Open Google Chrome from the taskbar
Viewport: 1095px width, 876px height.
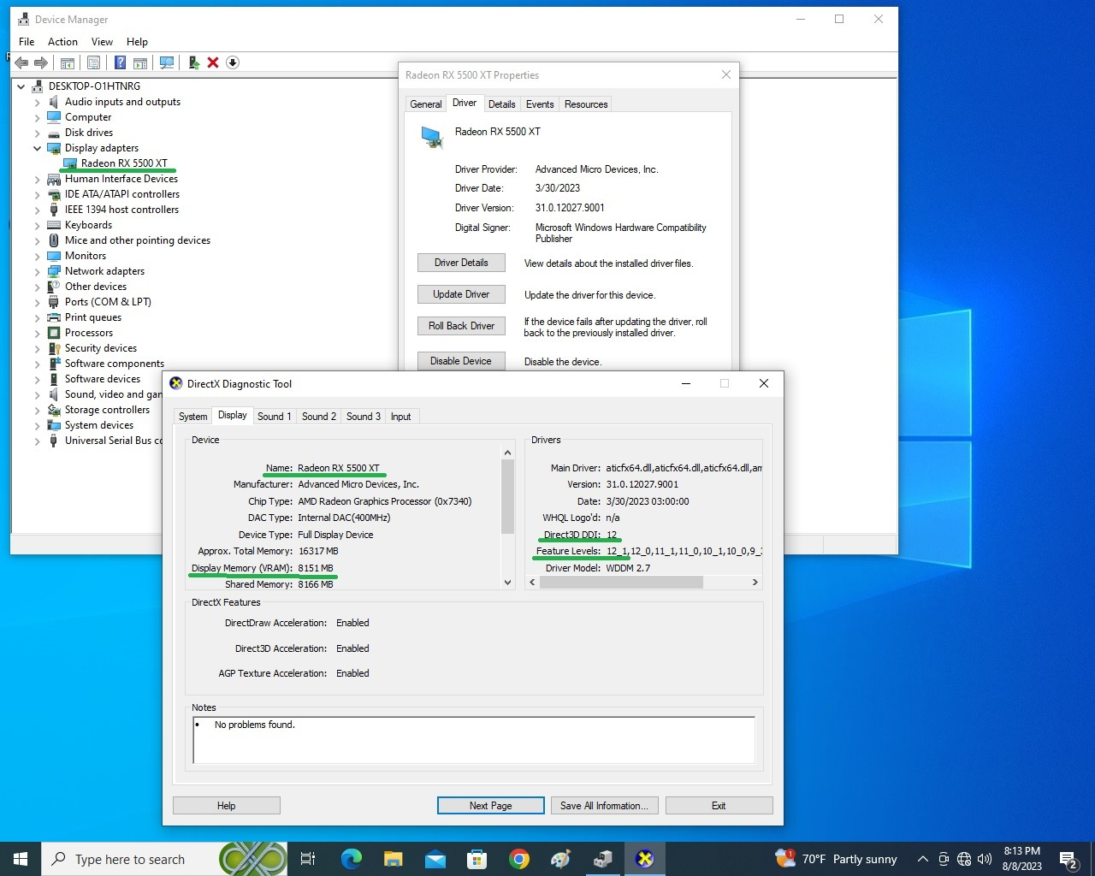click(x=518, y=859)
